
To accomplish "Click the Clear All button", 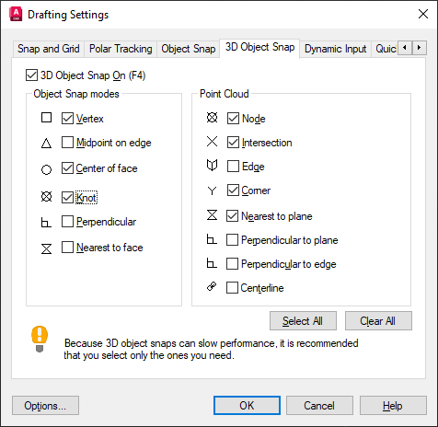I will coord(378,321).
